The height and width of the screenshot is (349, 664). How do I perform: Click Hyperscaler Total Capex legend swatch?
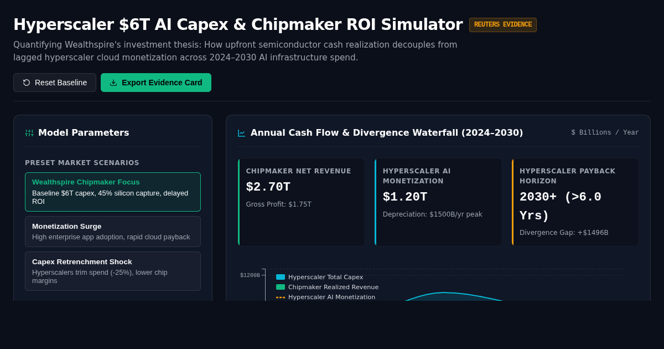coord(281,277)
